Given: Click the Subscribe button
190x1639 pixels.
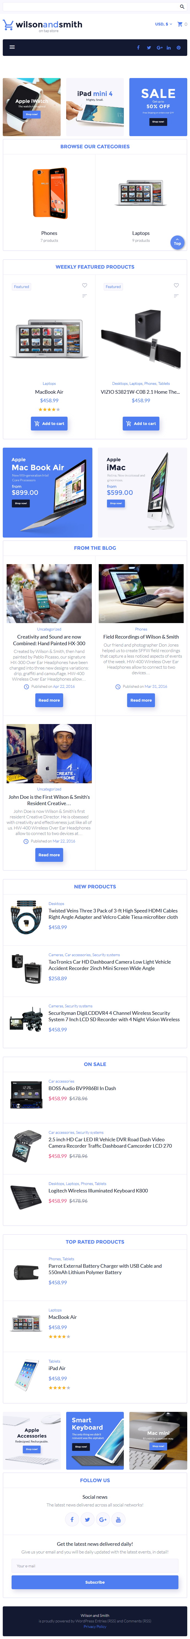Looking at the screenshot, I should (95, 1582).
